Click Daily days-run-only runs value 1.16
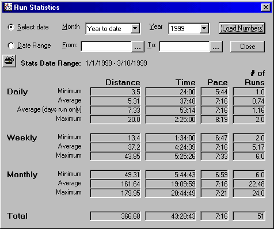The height and width of the screenshot is (229, 274). click(249, 110)
